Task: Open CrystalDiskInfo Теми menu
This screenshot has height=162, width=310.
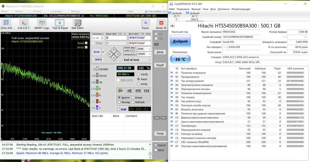Action: point(206,9)
